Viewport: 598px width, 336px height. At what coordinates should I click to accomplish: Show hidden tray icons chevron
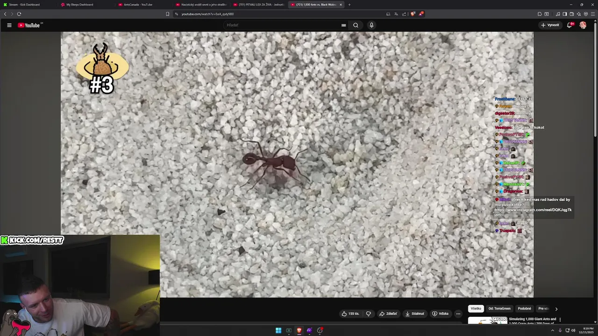[x=553, y=330]
